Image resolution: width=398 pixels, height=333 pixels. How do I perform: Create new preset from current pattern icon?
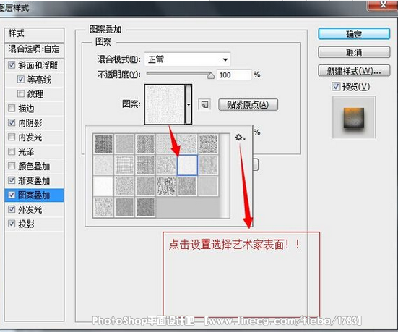pos(204,104)
